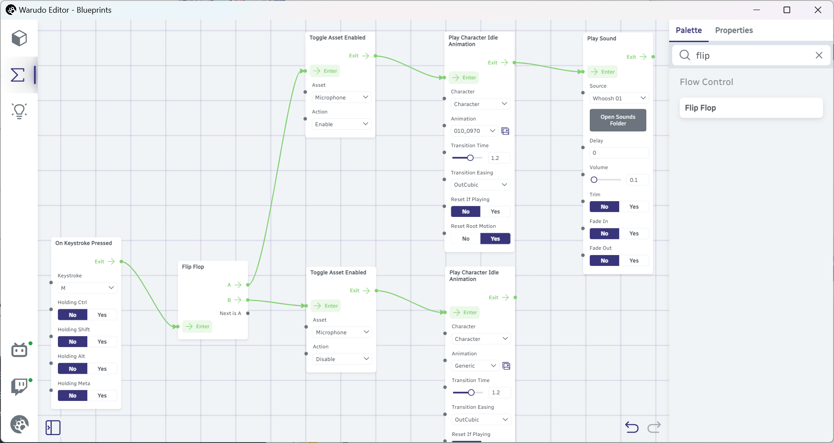Open Transition Easing dropdown in top animation node
This screenshot has width=834, height=443.
(x=481, y=185)
